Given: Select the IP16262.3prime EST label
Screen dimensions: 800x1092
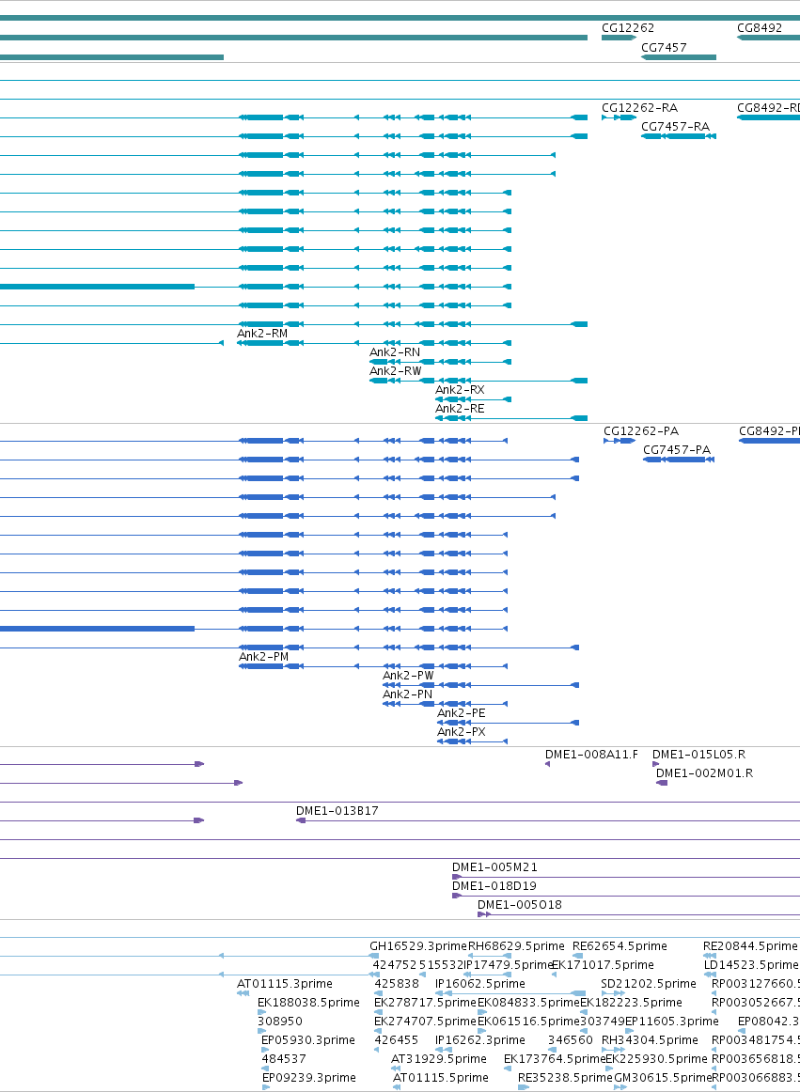Looking at the screenshot, I should pyautogui.click(x=480, y=1040).
